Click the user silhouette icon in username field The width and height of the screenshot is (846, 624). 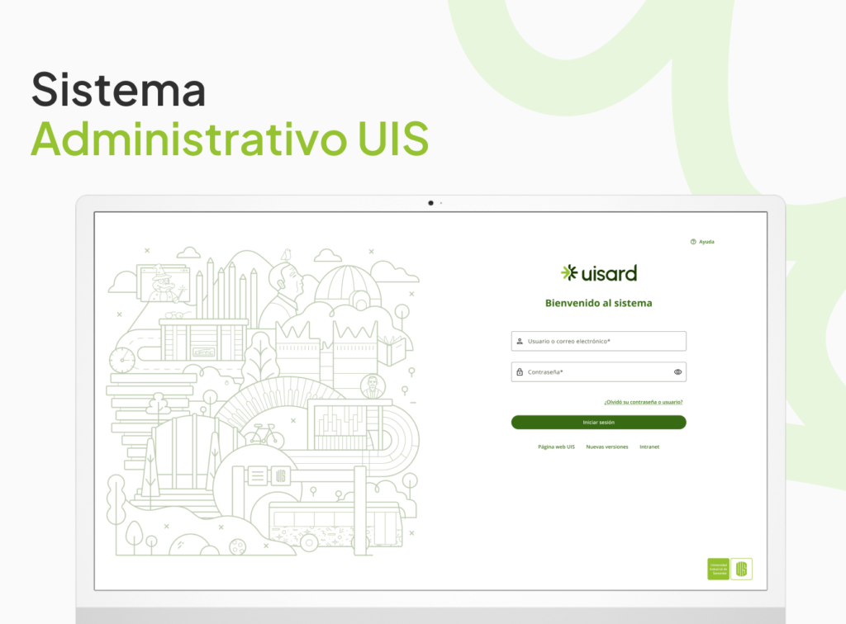[x=519, y=341]
